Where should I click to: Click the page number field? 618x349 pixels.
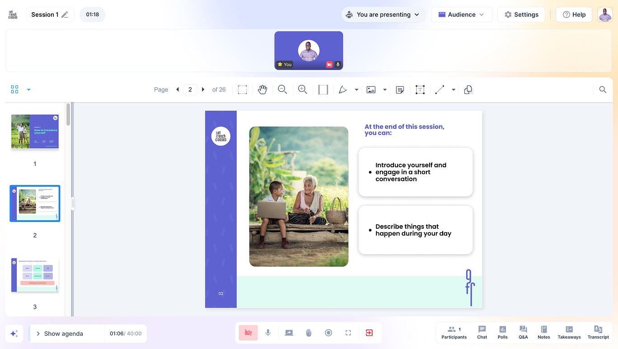click(x=190, y=90)
